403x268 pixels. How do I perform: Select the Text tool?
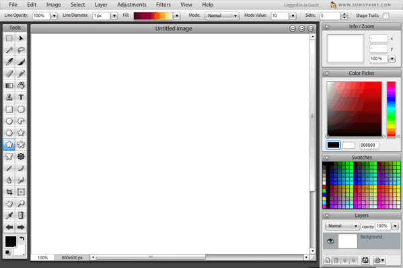[21, 97]
